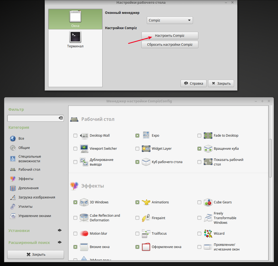Click the Настроить Compiz button
The height and width of the screenshot is (266, 278).
pos(170,35)
